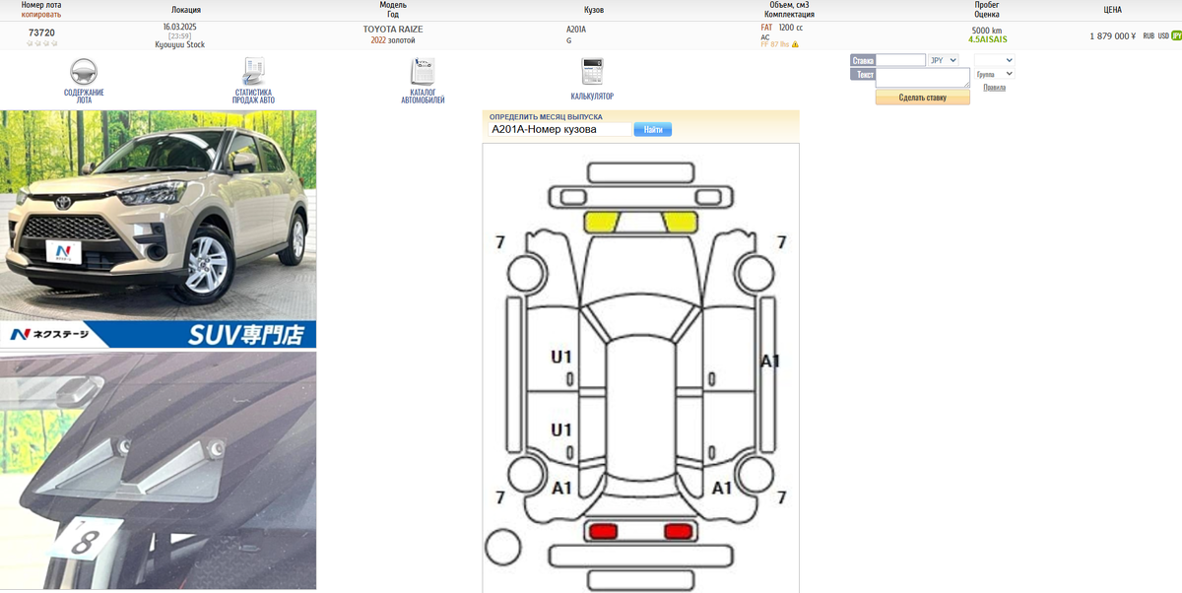
Task: Click the Кузов column header
Action: coord(594,10)
